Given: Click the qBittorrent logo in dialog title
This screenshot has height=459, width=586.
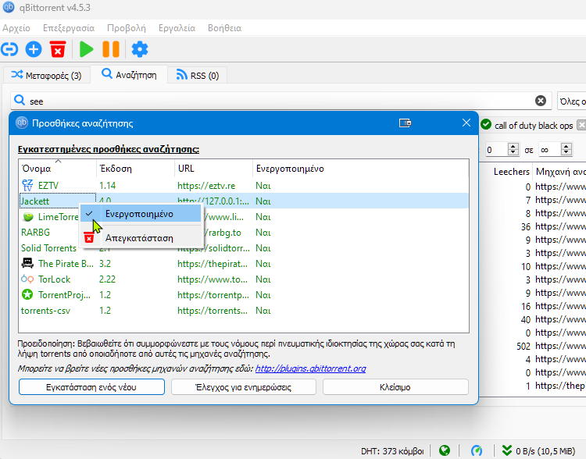Looking at the screenshot, I should 22,123.
